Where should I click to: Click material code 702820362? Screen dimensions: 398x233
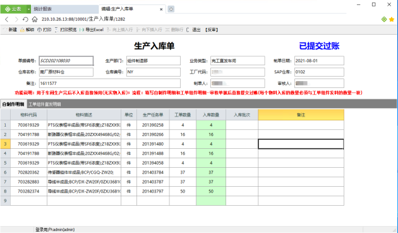[x=28, y=172]
